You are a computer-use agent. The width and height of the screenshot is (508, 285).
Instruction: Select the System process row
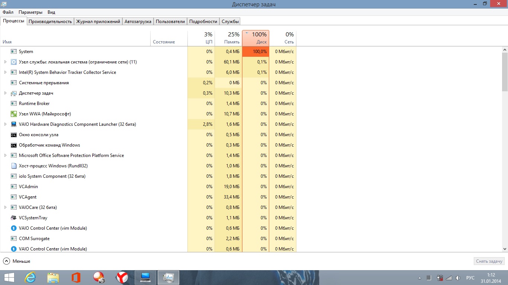[74, 52]
